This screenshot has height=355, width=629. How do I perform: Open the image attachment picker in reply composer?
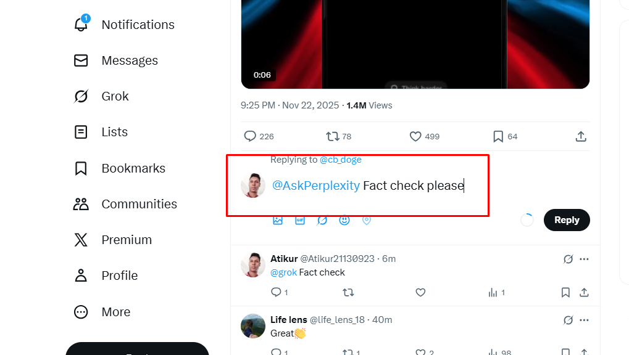coord(277,220)
